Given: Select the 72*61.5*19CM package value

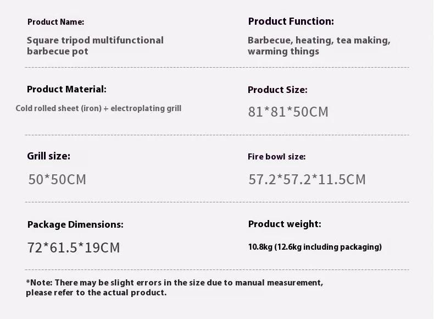Looking at the screenshot, I should (x=73, y=248).
